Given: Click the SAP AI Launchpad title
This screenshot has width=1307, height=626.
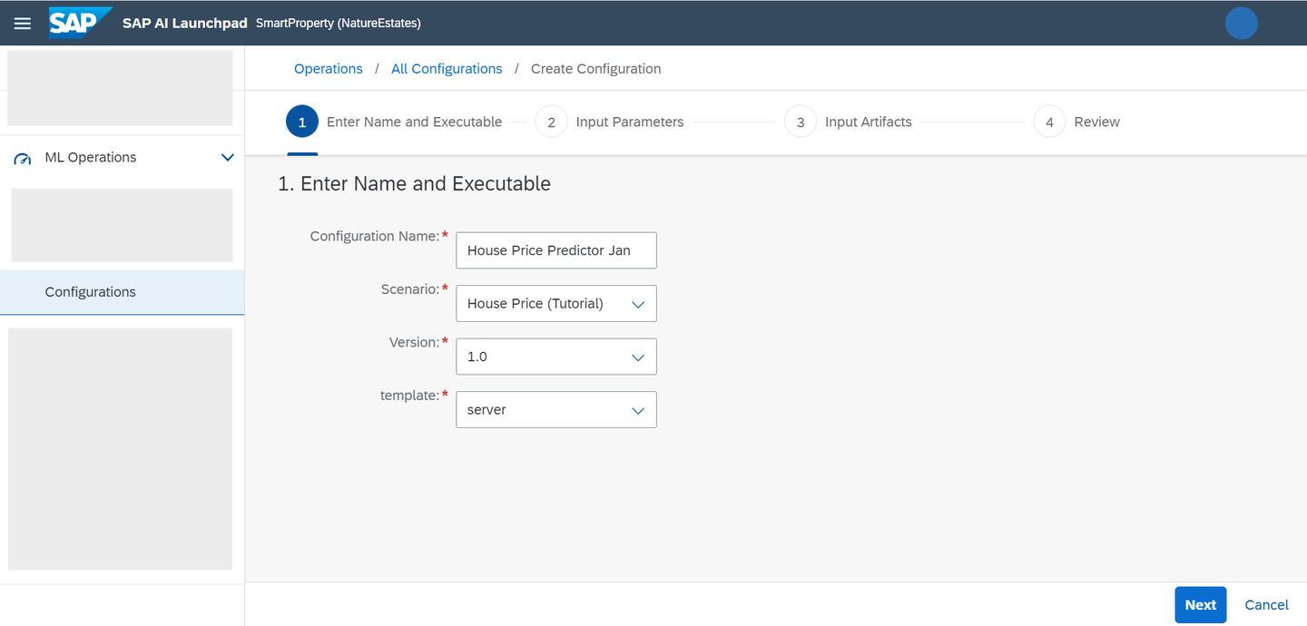Looking at the screenshot, I should coord(185,24).
